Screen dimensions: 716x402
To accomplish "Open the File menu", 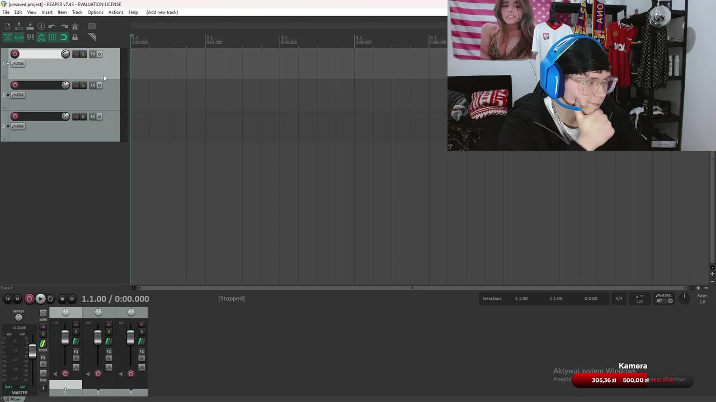I will click(6, 12).
